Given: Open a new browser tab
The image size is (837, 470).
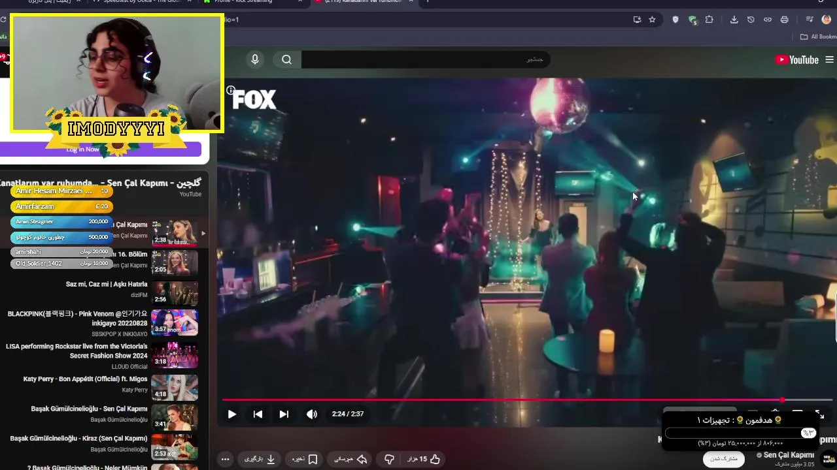Looking at the screenshot, I should 427,2.
